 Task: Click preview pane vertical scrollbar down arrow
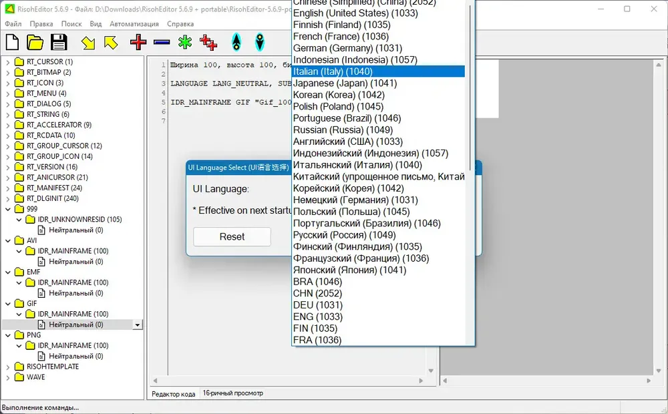click(x=658, y=371)
